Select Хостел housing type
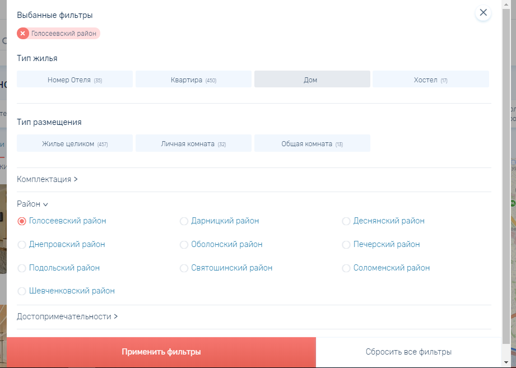Screen dimensions: 516x368 pos(431,79)
